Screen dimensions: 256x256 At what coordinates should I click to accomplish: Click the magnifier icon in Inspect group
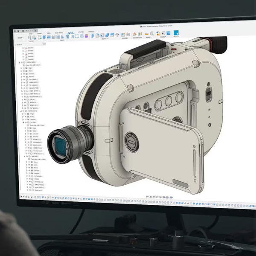(151, 33)
